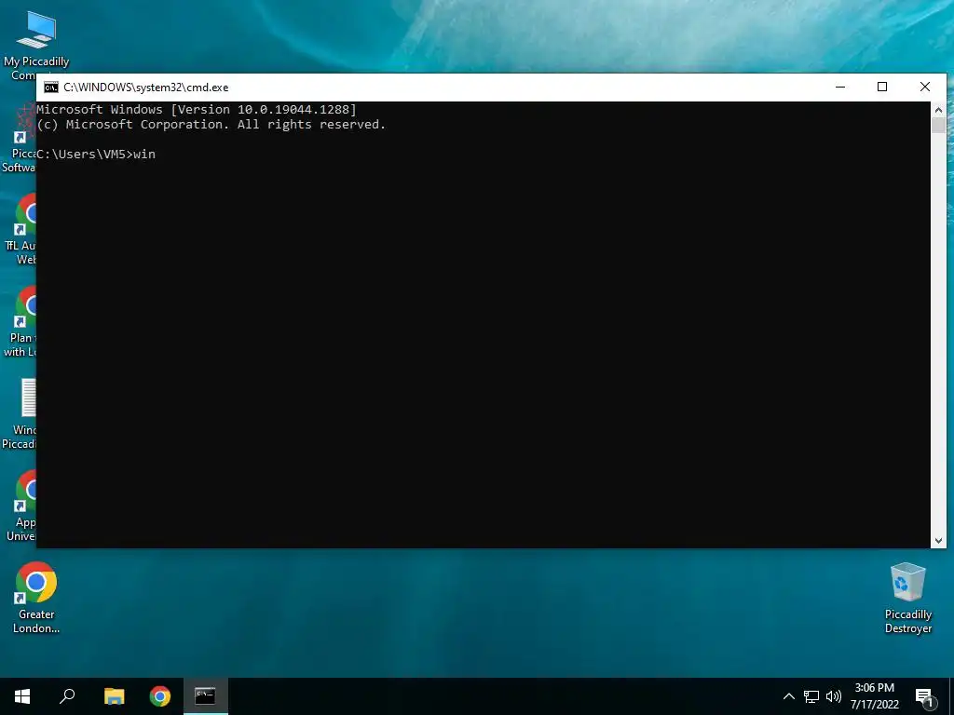This screenshot has height=715, width=954.
Task: Select the My Piccadilly Computer desktop icon
Action: click(x=36, y=46)
